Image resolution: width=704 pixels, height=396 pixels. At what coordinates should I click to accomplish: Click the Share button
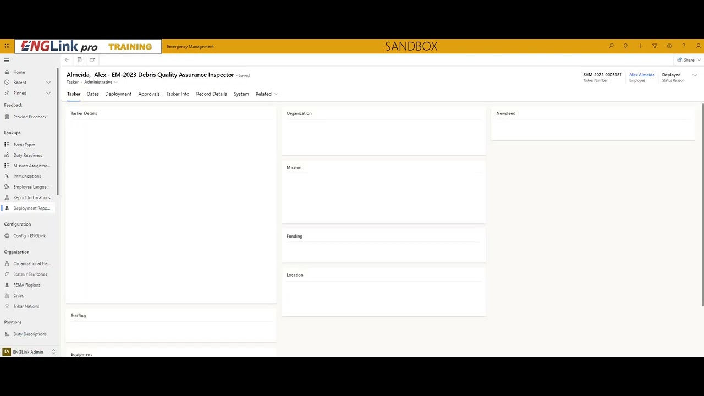coord(686,60)
